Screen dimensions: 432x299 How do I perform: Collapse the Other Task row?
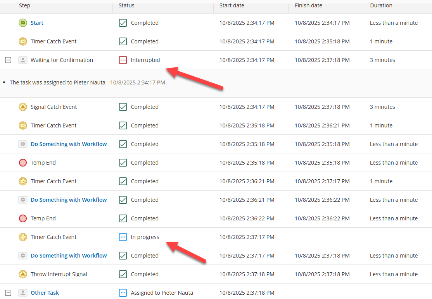pos(8,293)
